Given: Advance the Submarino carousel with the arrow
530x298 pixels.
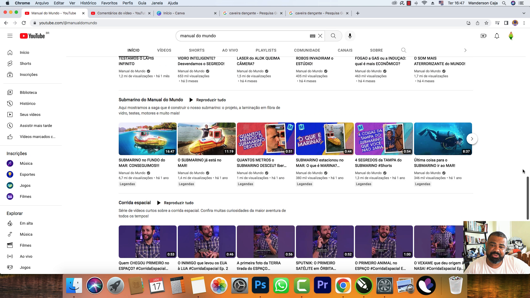Looking at the screenshot, I should [472, 139].
